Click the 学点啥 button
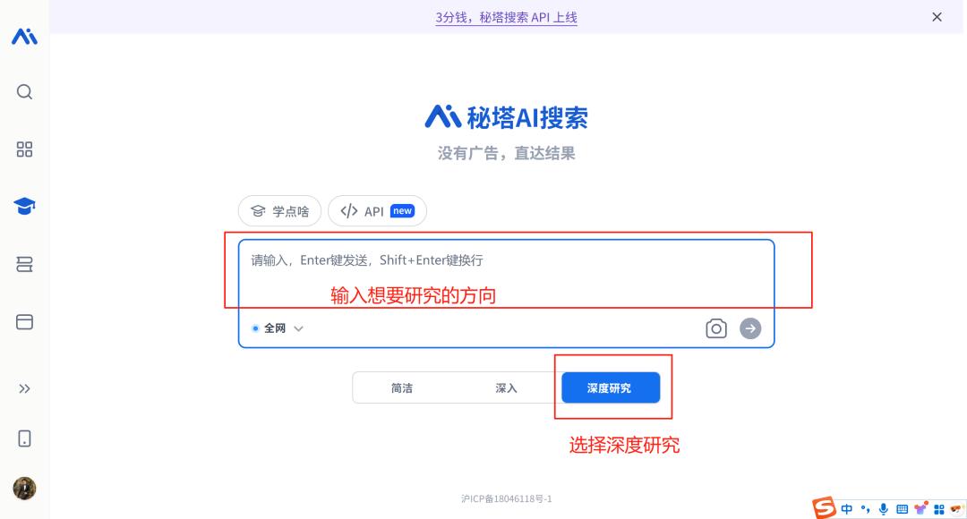The image size is (967, 519). click(280, 211)
